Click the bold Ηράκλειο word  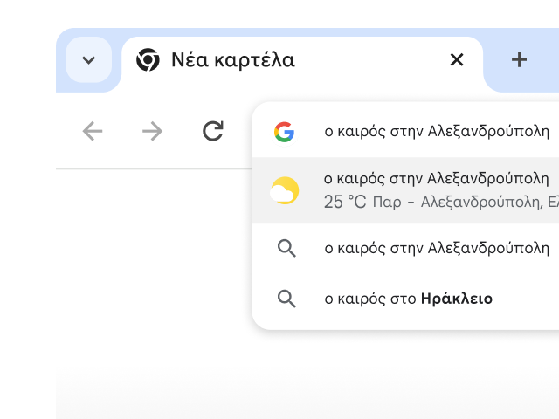(456, 299)
